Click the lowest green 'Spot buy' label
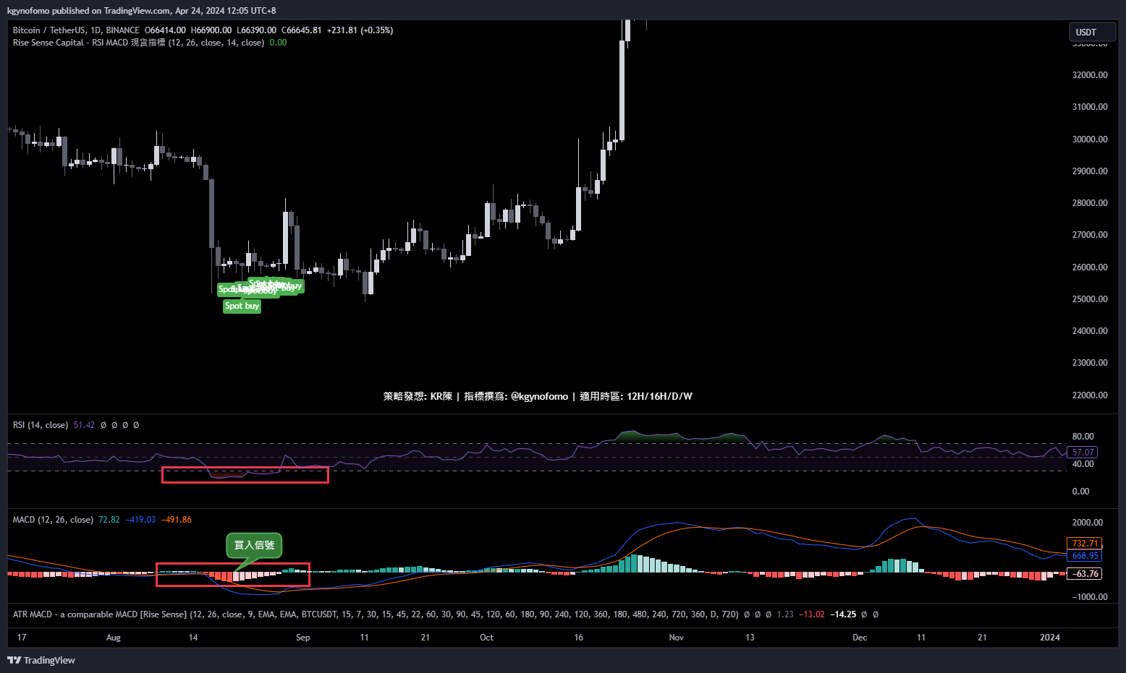This screenshot has width=1126, height=673. (x=242, y=306)
